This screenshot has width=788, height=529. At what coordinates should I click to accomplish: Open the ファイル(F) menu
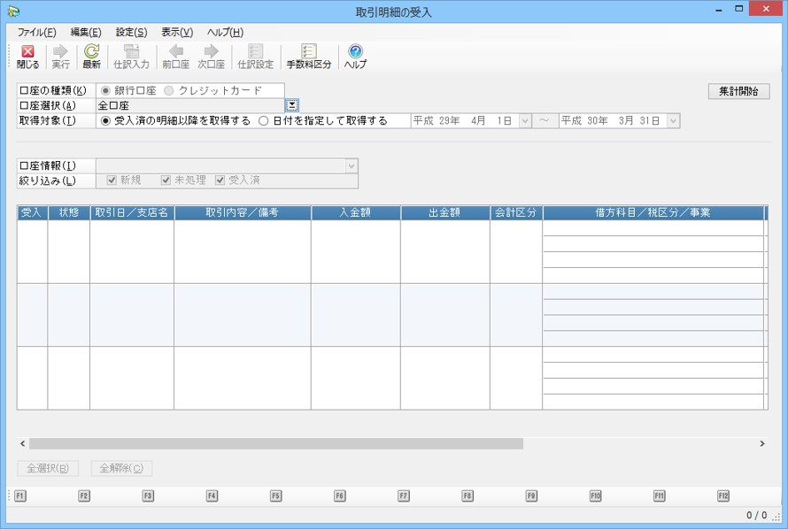pyautogui.click(x=36, y=32)
